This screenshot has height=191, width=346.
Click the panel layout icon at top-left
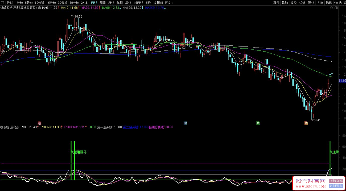point(2,3)
